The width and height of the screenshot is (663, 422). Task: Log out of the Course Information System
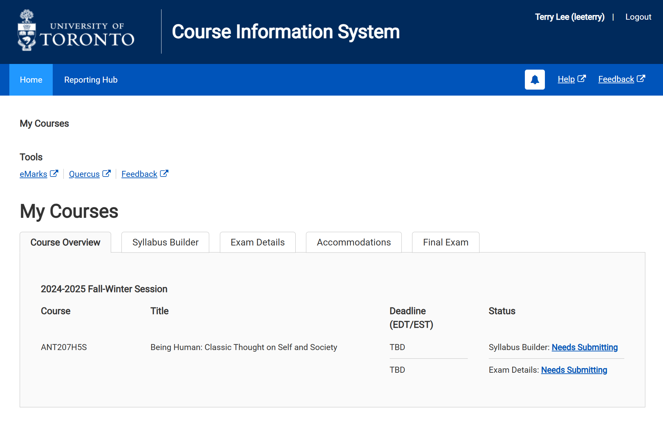[x=638, y=17]
